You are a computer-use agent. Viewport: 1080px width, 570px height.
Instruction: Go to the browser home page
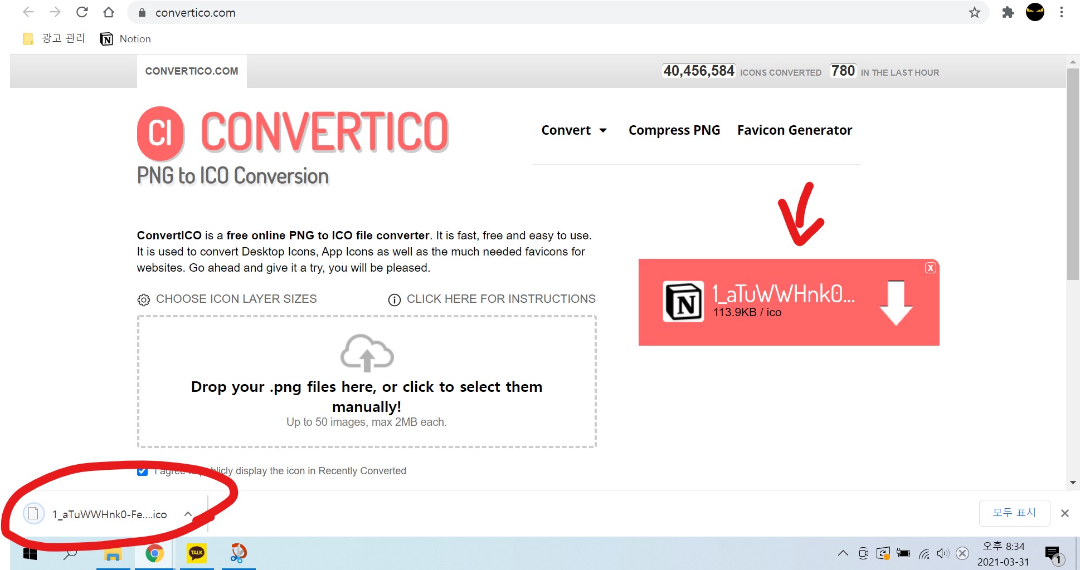(109, 12)
